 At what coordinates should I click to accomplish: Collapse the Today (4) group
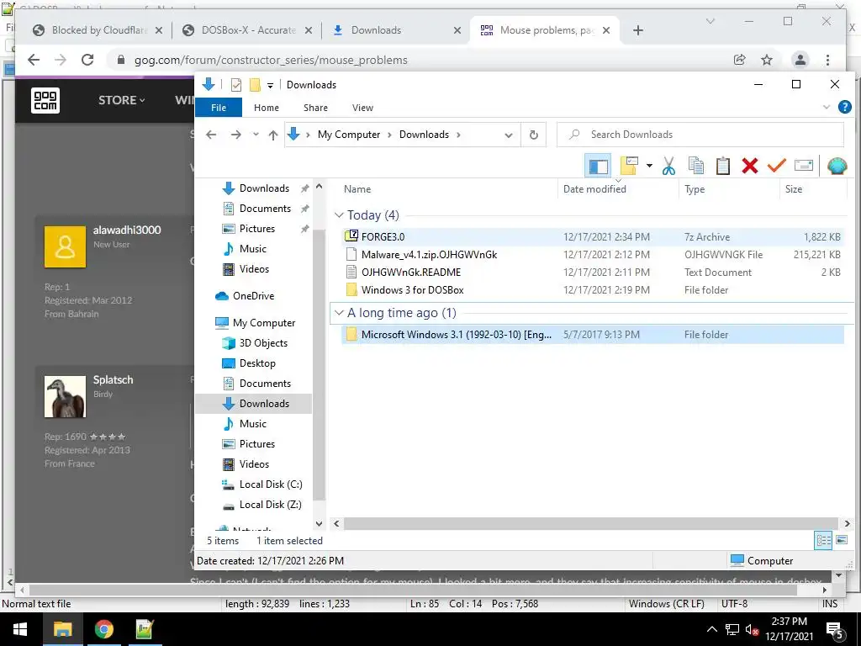[340, 215]
